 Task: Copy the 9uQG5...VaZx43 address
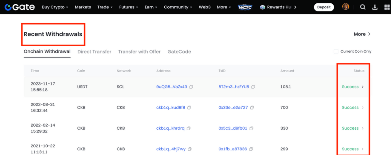click(191, 87)
